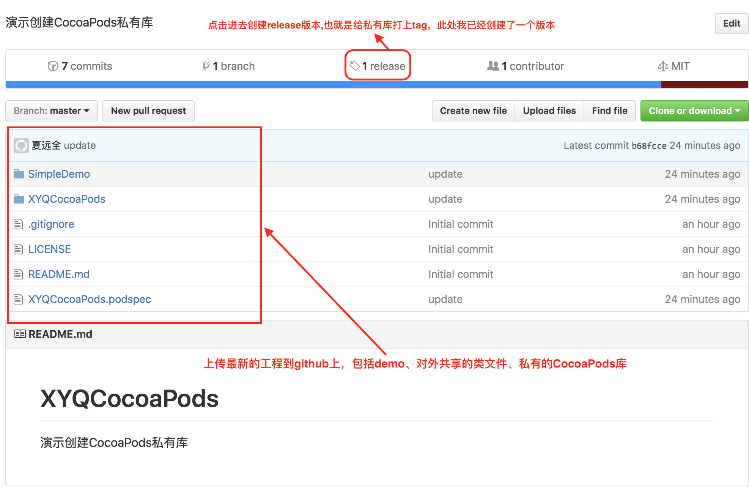Click New pull request button
Viewport: 749px width, 489px height.
tap(148, 111)
